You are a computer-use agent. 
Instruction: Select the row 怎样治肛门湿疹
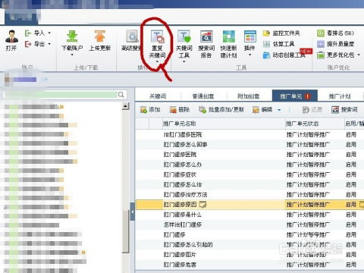(x=249, y=224)
